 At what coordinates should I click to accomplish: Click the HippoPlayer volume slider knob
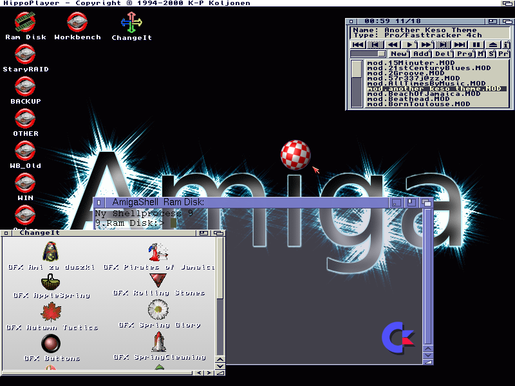[381, 54]
